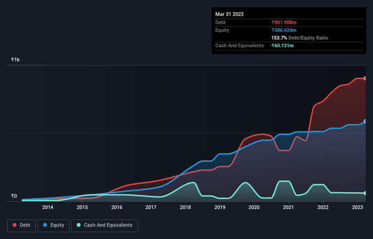Click the blue Equity endpoint marker
Viewport: 373px width, 239px height.
click(x=365, y=121)
